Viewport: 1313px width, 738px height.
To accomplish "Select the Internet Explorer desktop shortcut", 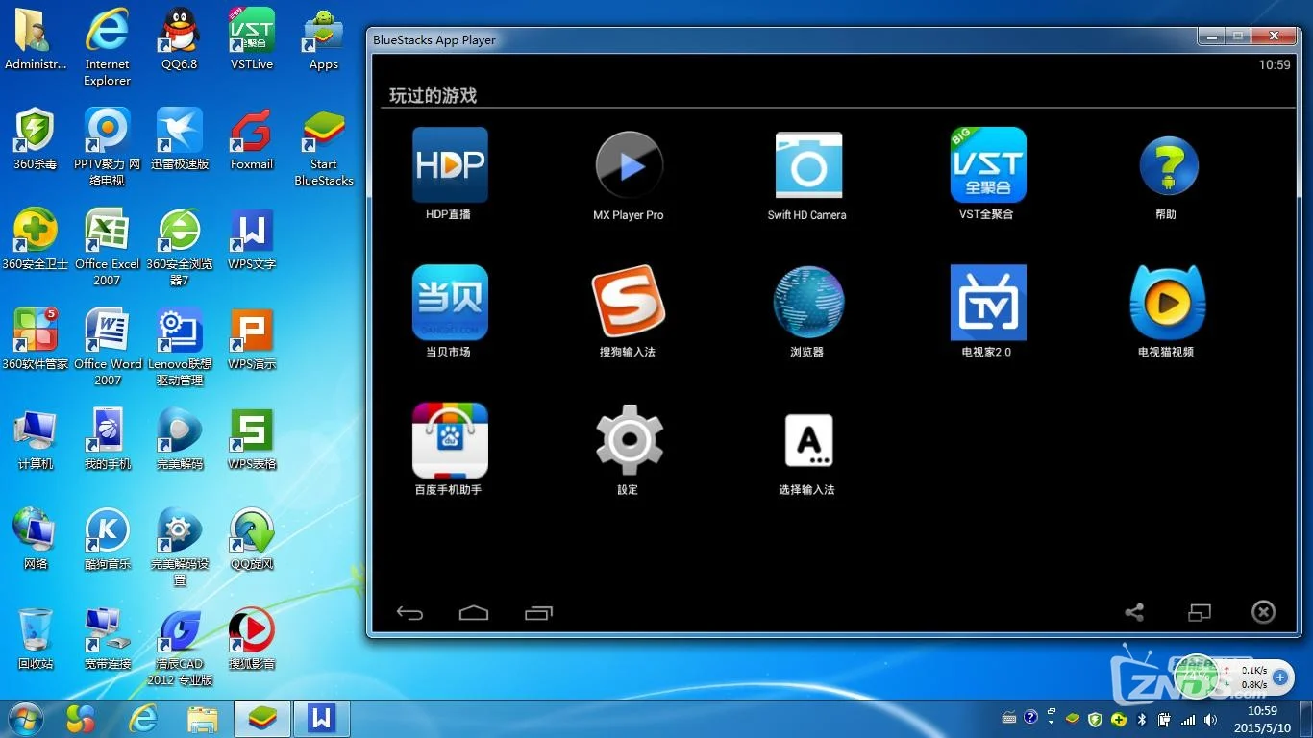I will [108, 47].
